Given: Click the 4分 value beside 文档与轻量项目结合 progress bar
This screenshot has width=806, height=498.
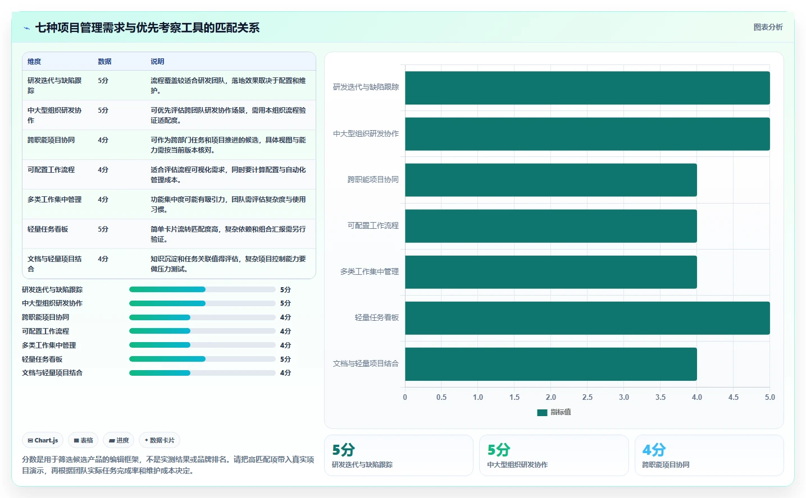Looking at the screenshot, I should 285,373.
